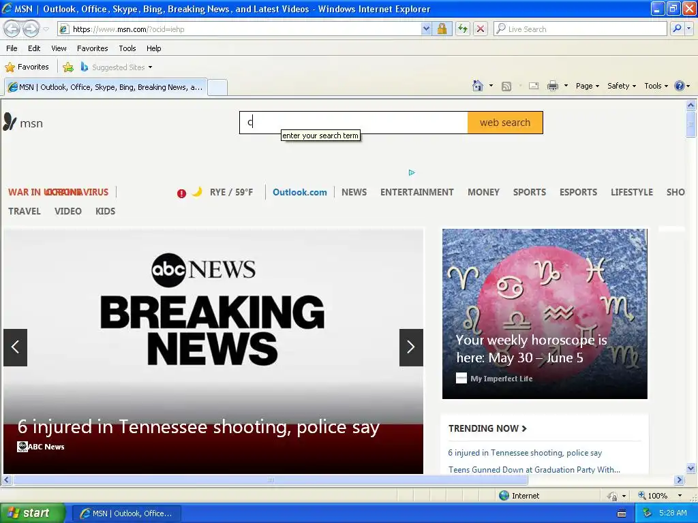Click the Refresh page icon

pos(463,29)
